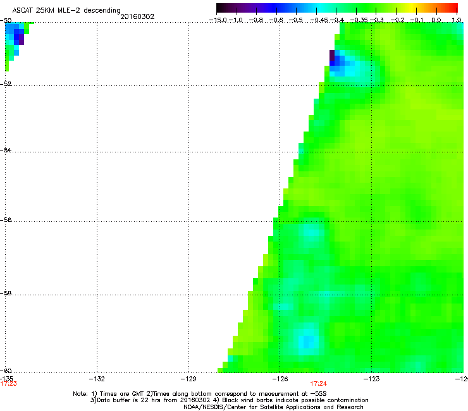Click the longitude label -126
Image resolution: width=468 pixels, height=411 pixels.
[x=280, y=379]
